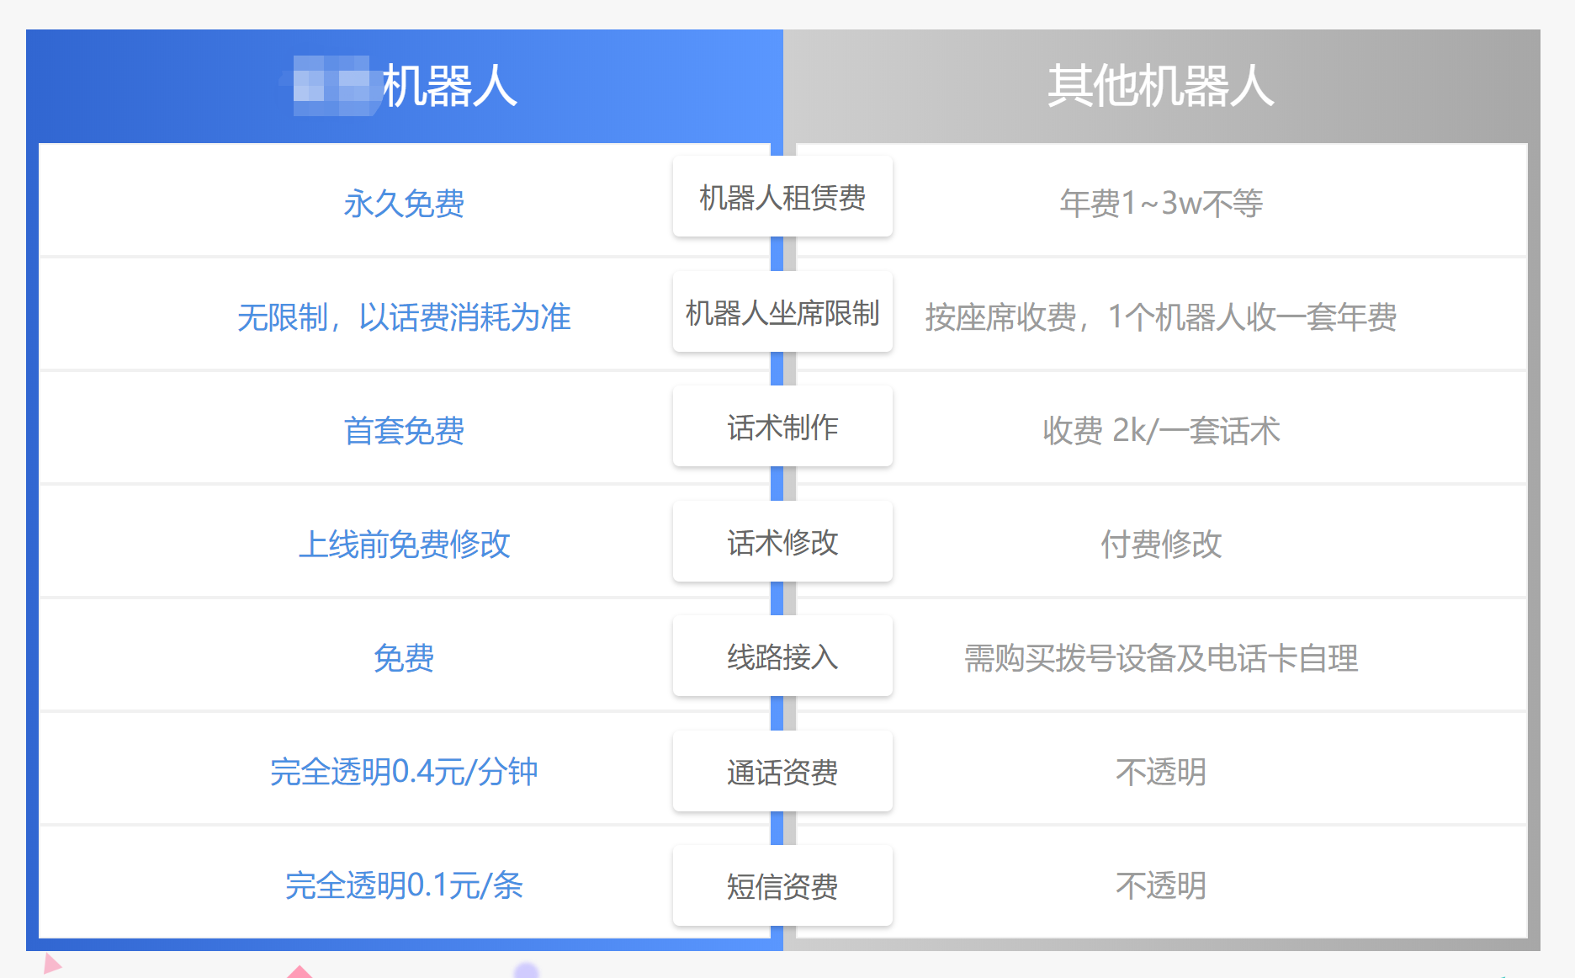Select the '线路接入' label card
This screenshot has height=978, width=1575.
click(782, 656)
